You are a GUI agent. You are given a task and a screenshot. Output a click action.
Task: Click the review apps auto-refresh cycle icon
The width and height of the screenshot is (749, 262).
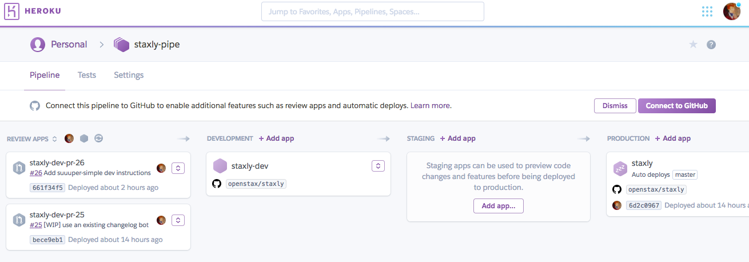(98, 138)
